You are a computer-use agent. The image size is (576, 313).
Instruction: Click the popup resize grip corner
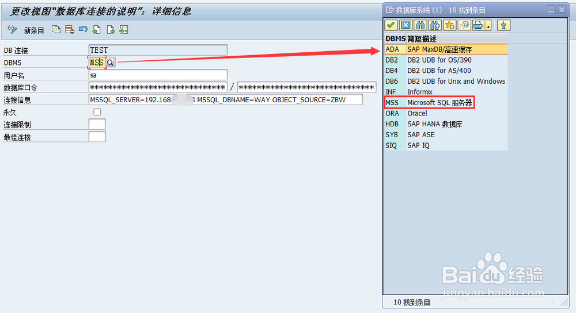(564, 303)
